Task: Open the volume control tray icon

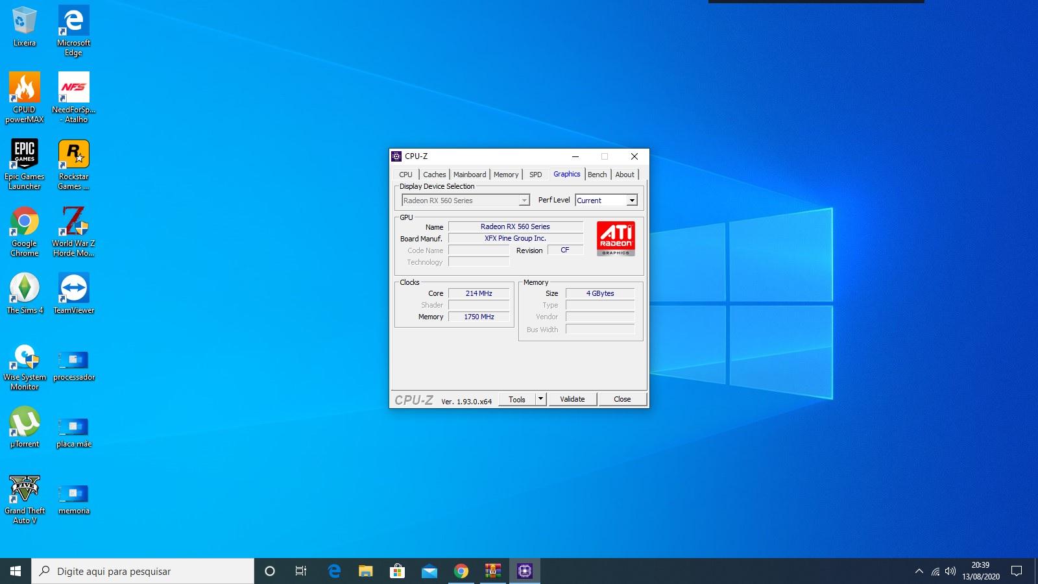Action: (950, 571)
